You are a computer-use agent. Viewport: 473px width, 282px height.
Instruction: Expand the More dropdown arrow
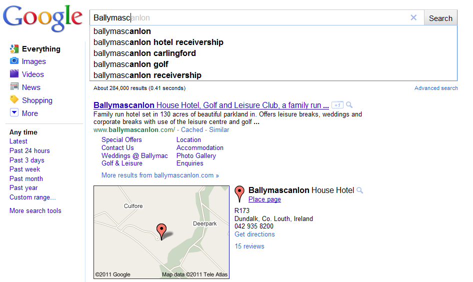[x=14, y=112]
